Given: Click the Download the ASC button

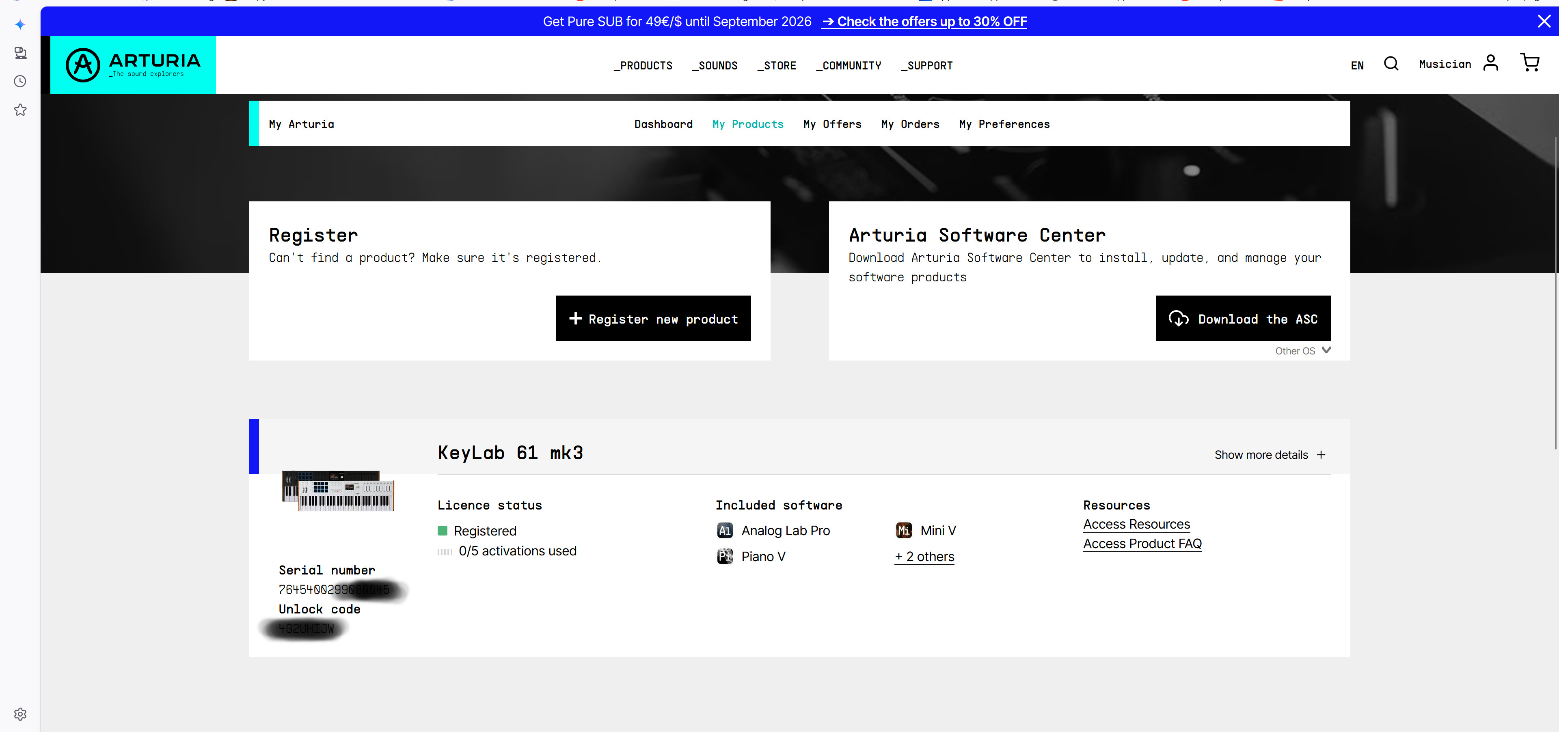Looking at the screenshot, I should click(x=1242, y=318).
